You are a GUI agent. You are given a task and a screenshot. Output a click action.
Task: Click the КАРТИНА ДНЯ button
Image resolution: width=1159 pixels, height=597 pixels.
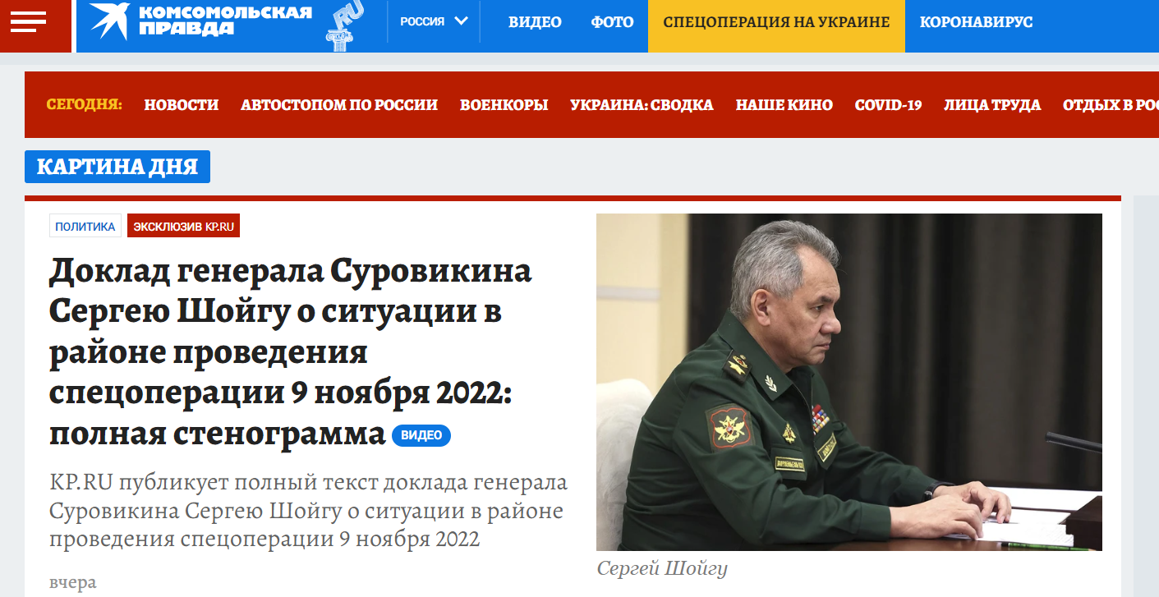[x=117, y=167]
